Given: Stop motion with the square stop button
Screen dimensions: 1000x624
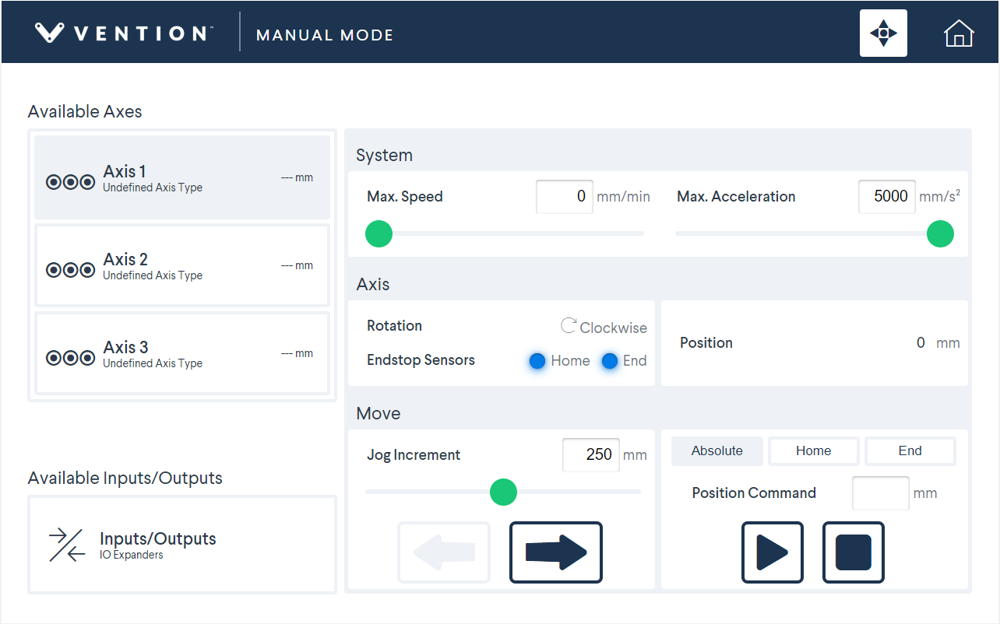Looking at the screenshot, I should pos(854,552).
